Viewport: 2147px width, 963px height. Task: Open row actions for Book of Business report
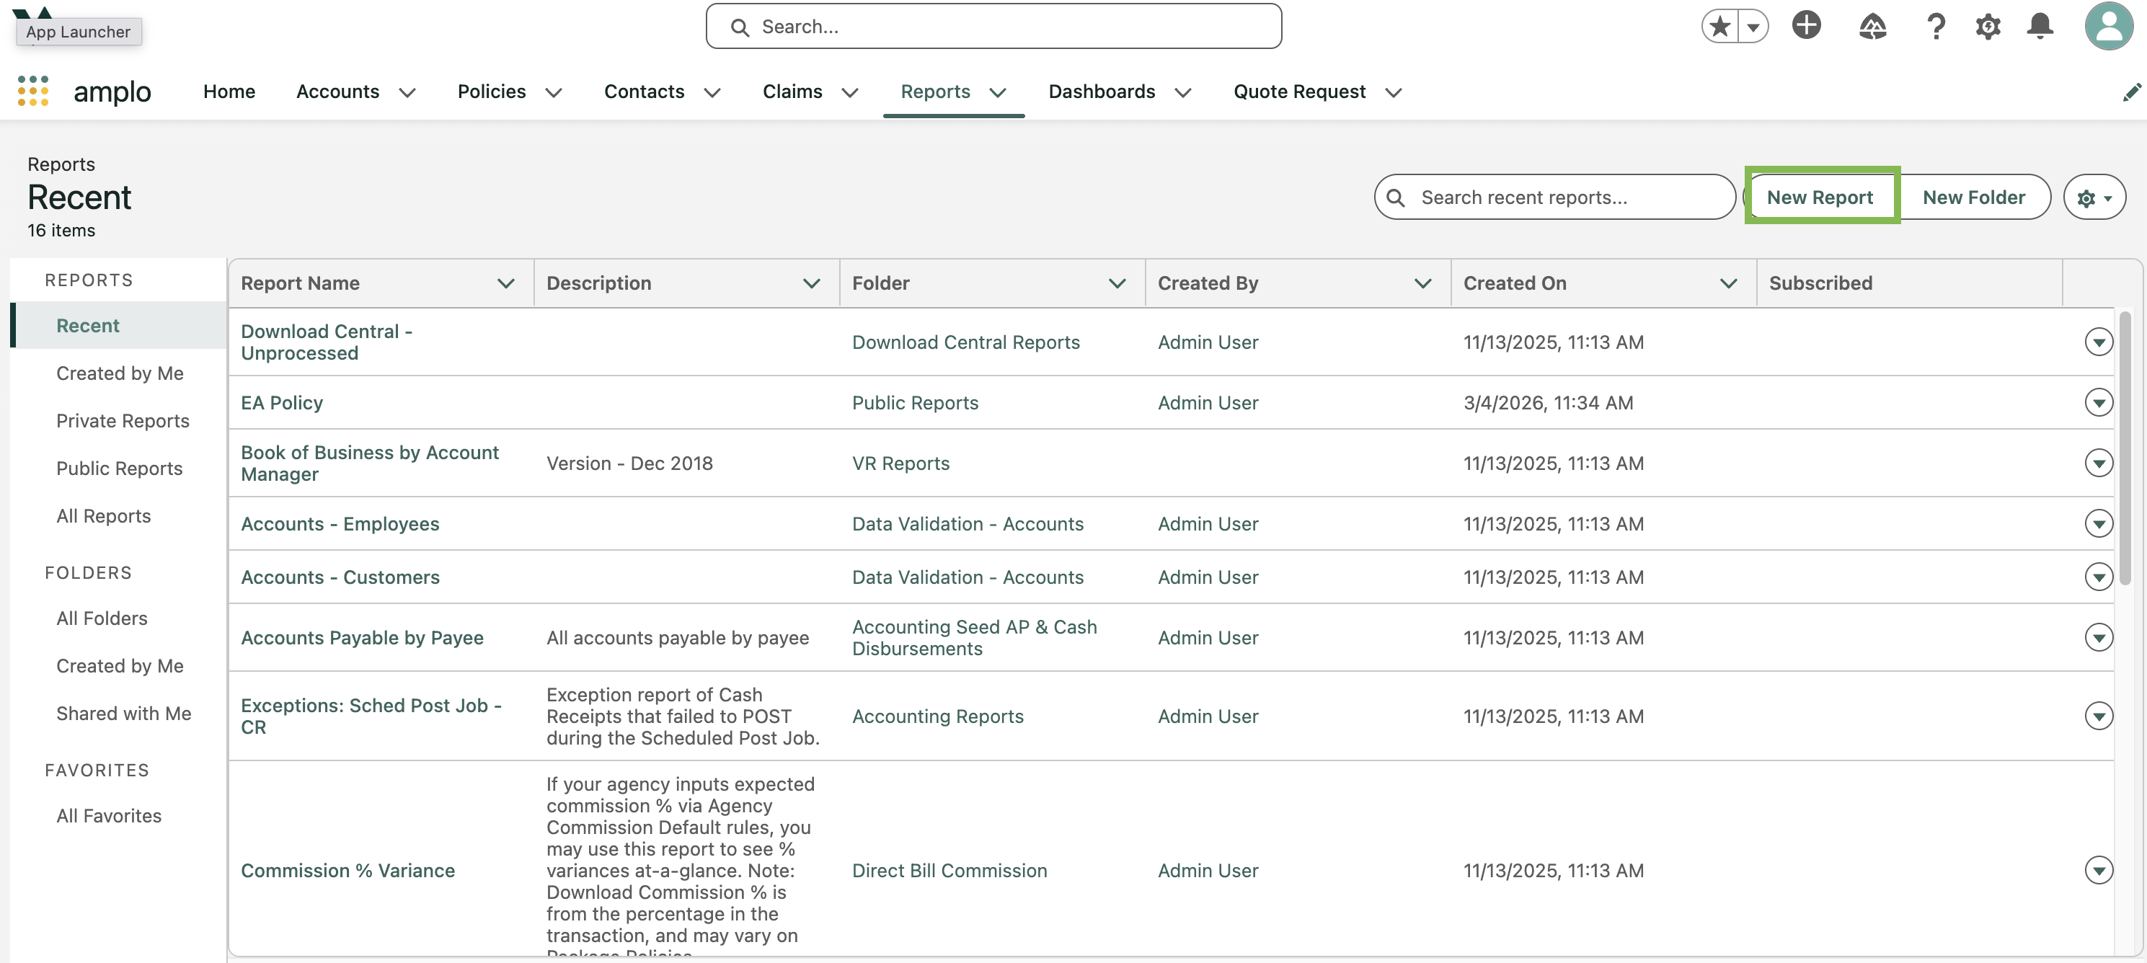(x=2098, y=462)
